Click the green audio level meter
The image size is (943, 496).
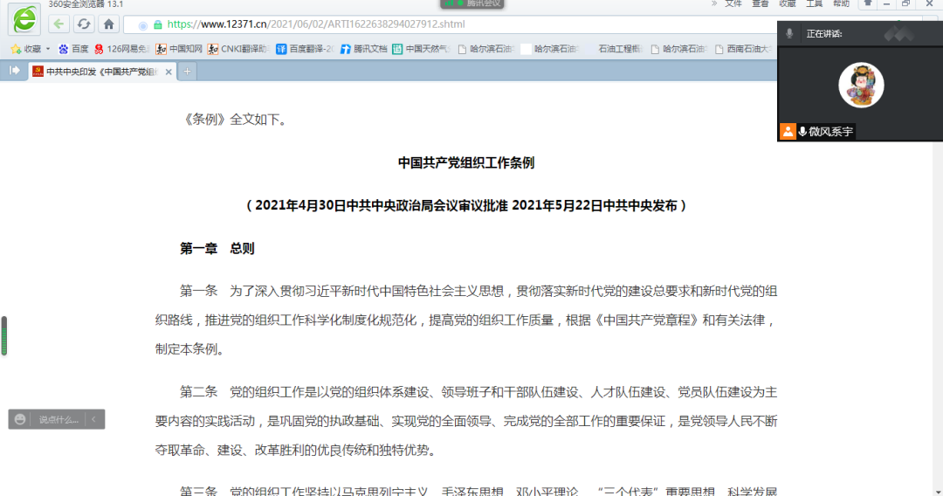pos(3,336)
